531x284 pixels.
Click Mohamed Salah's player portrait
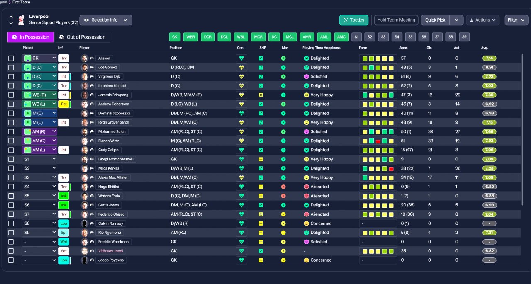85,131
